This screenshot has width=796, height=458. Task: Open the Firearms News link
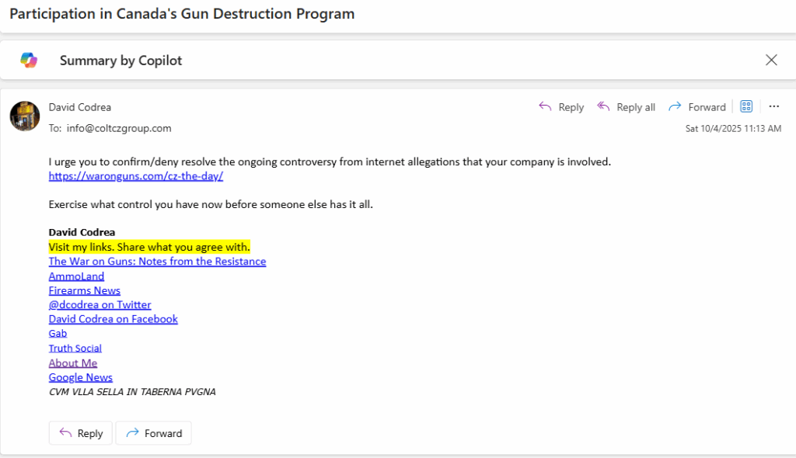84,290
